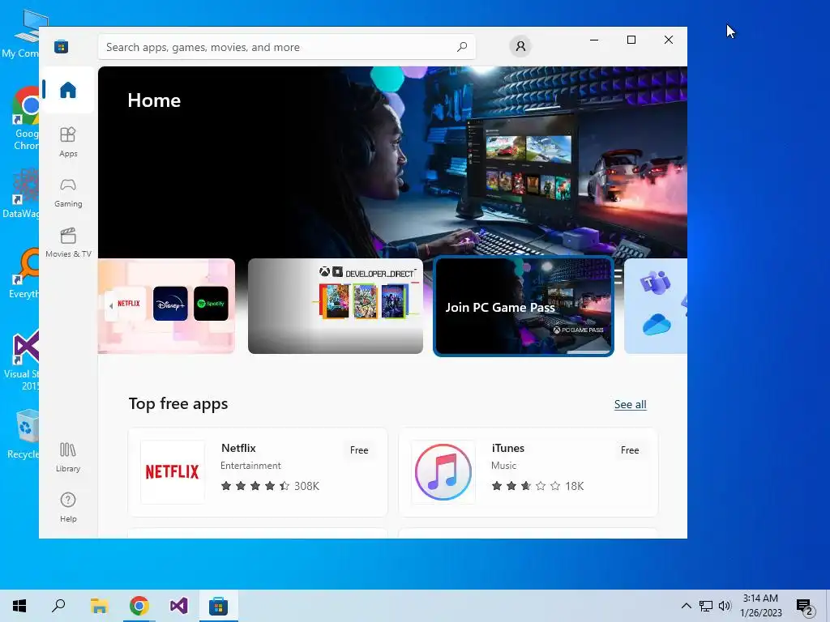Open Visual Studio from taskbar
Image resolution: width=830 pixels, height=622 pixels.
tap(179, 606)
